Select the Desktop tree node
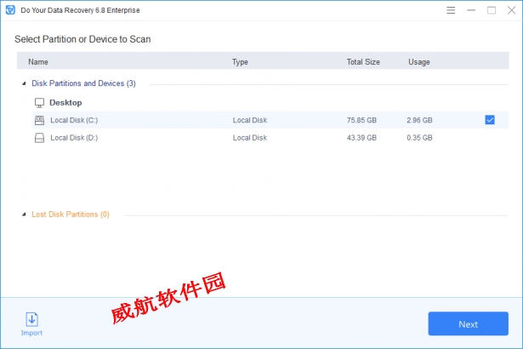 point(65,103)
